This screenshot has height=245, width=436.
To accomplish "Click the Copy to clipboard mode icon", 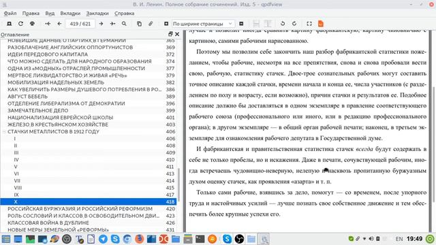I will click(x=139, y=24).
